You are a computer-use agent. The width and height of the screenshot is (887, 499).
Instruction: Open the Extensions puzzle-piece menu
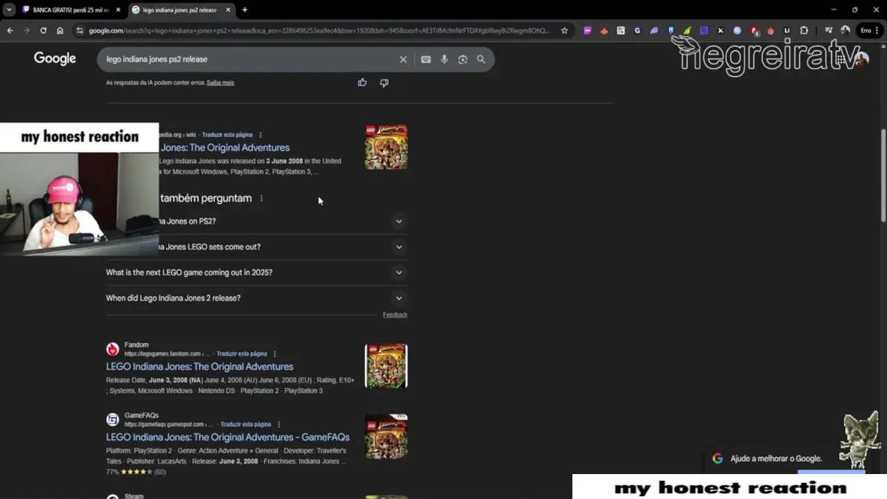[x=804, y=30]
